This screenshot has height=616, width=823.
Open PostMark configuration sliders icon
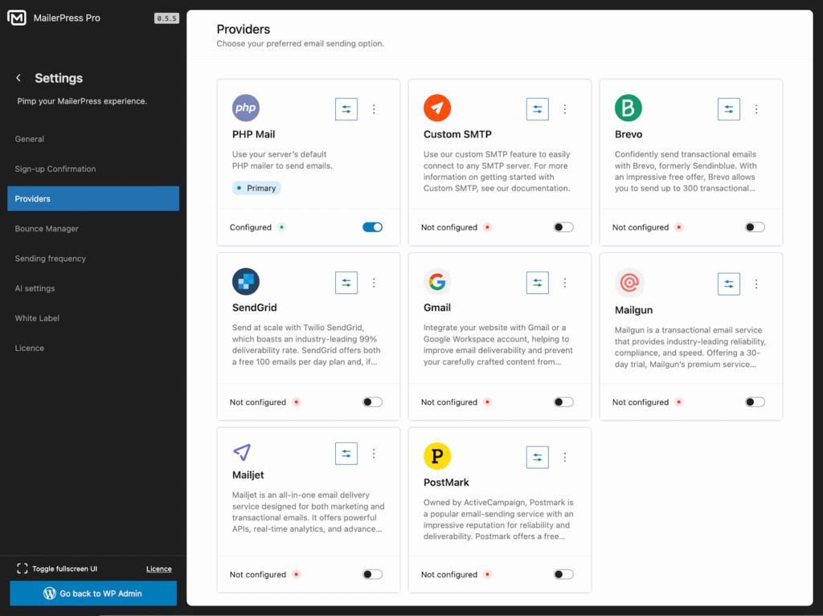point(537,457)
